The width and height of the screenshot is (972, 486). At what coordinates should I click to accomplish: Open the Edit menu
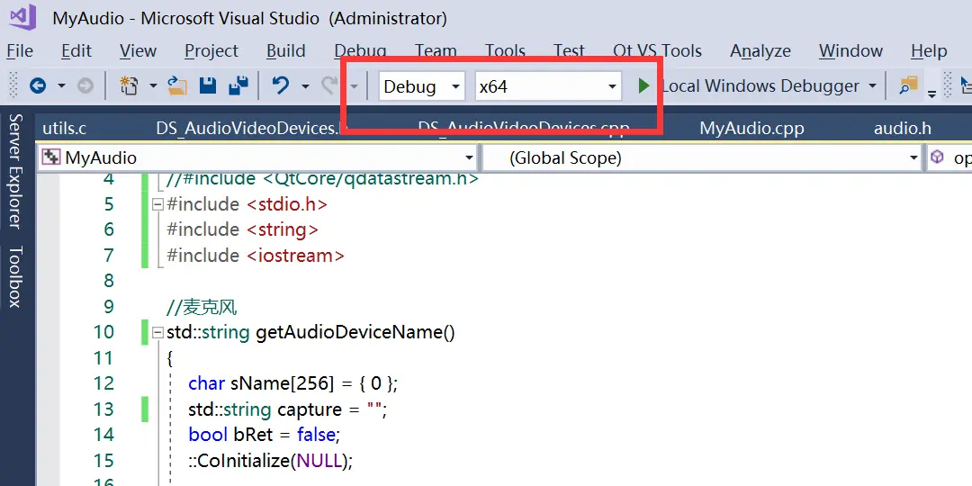(x=76, y=50)
